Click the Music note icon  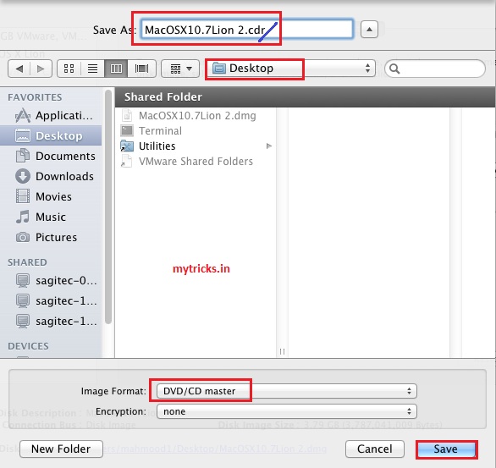point(23,217)
